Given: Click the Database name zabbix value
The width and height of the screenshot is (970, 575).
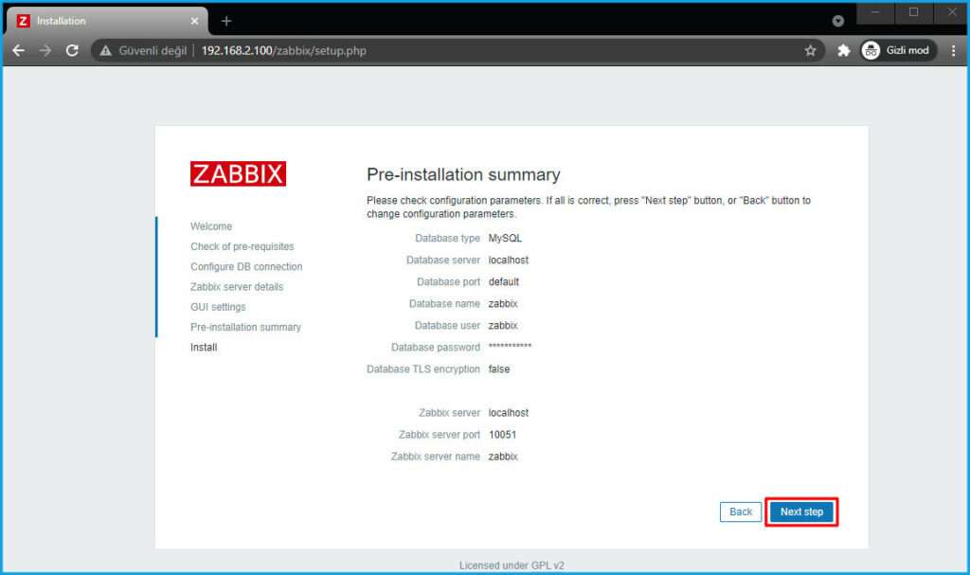Looking at the screenshot, I should 503,304.
